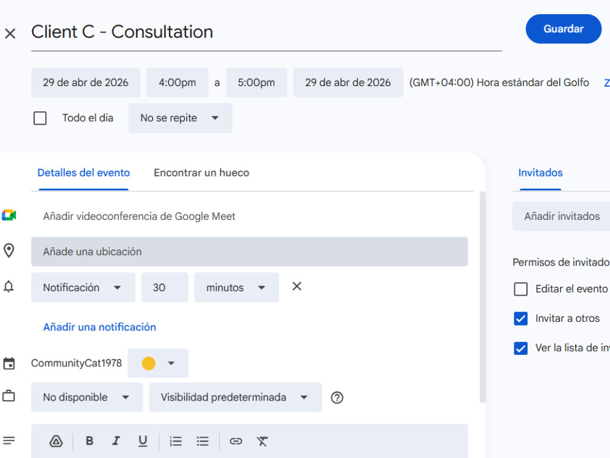
Task: Select the Invitados tab
Action: coord(540,173)
